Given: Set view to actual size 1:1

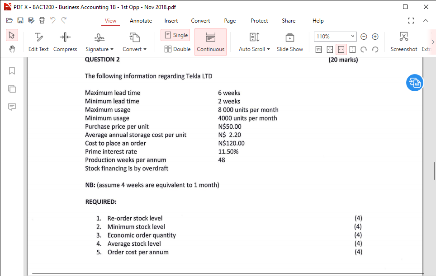Looking at the screenshot, I should [319, 49].
